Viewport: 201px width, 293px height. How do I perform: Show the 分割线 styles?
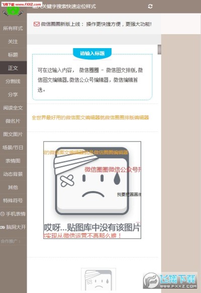coord(13,81)
